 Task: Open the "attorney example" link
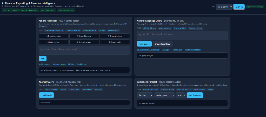point(59,64)
